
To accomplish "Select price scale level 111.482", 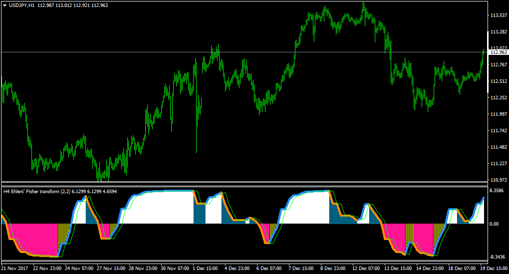I will click(499, 147).
